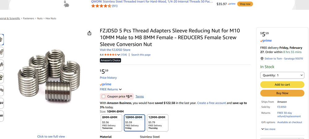This screenshot has width=309, height=139.
Task: Select the 12MM-8MM size option
Action: 157,123
